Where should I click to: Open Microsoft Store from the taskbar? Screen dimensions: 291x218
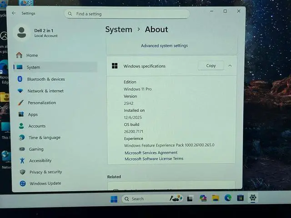[240, 198]
